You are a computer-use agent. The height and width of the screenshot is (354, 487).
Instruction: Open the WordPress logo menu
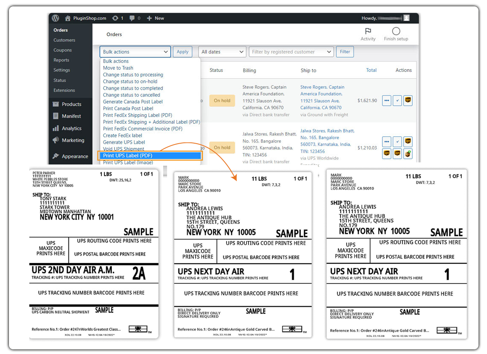pos(55,18)
